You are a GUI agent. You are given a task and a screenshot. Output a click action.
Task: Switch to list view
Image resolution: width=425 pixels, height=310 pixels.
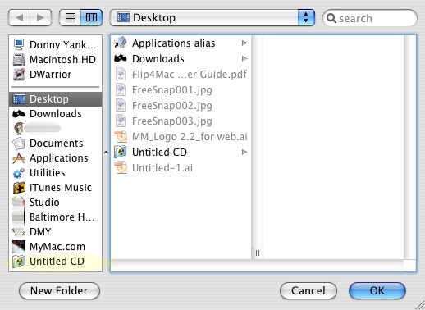tap(70, 18)
